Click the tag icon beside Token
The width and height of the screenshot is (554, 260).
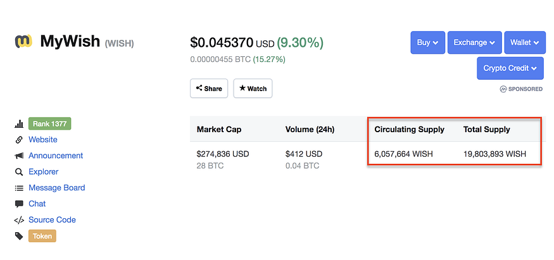[x=19, y=236]
